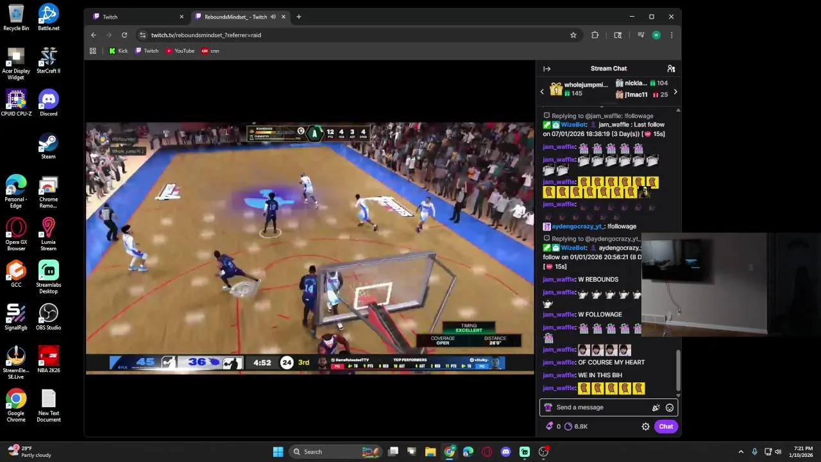Click jam_waffle beside W REBOUNDS message
The width and height of the screenshot is (821, 462).
(559, 280)
